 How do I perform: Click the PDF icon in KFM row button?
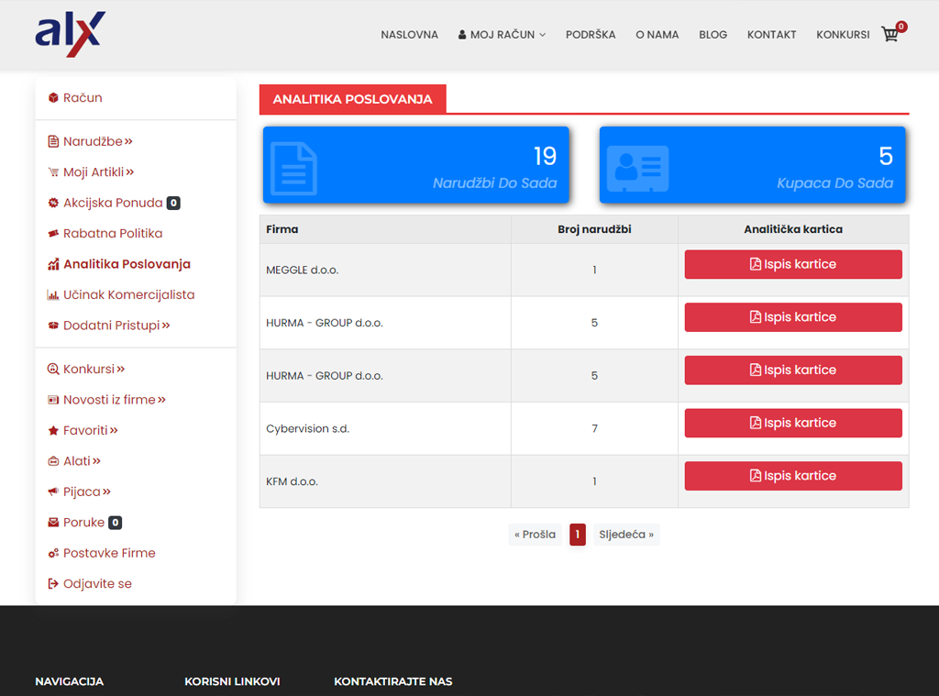(x=756, y=476)
